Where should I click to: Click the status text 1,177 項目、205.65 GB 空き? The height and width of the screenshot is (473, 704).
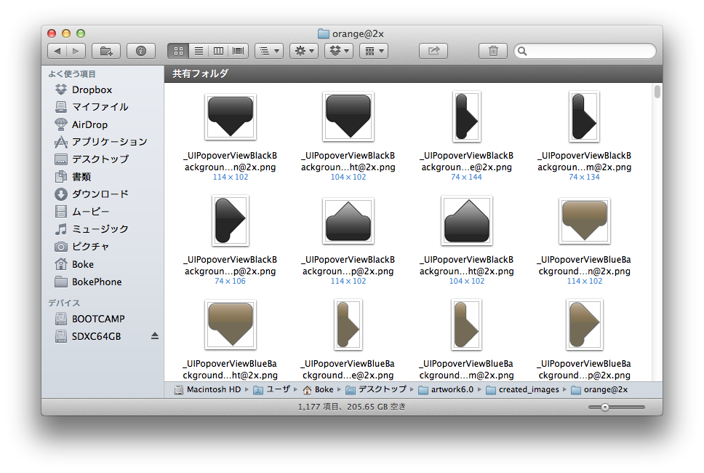[351, 407]
